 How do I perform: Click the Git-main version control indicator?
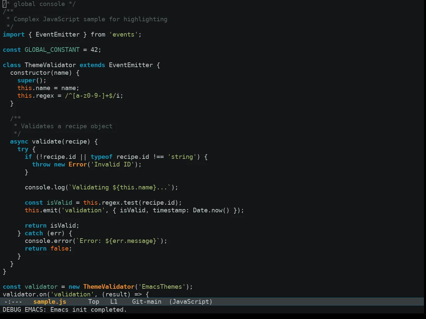point(147,302)
